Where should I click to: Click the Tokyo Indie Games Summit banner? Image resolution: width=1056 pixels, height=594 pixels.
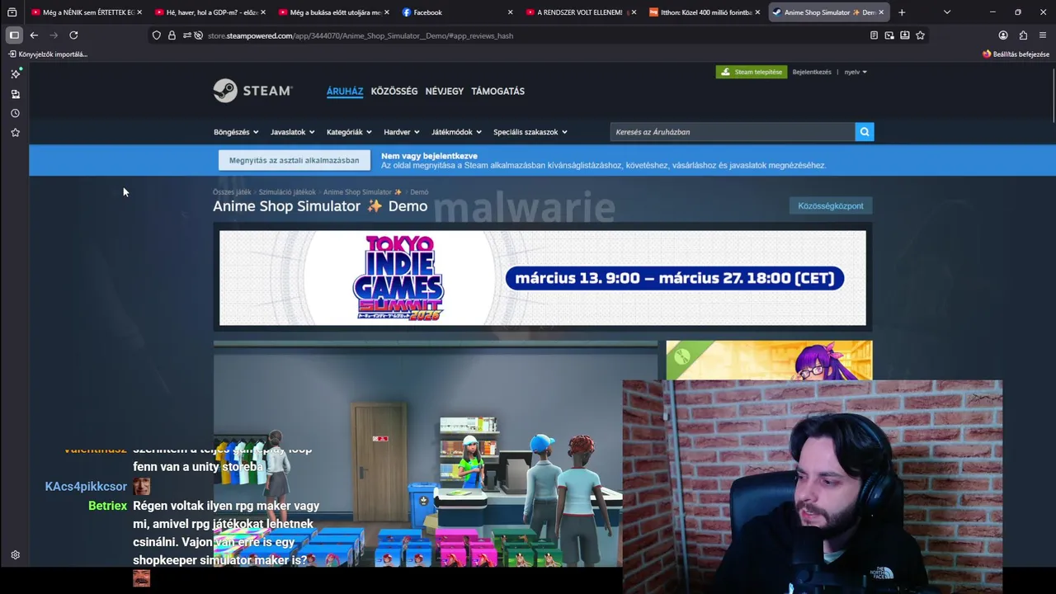coord(543,278)
